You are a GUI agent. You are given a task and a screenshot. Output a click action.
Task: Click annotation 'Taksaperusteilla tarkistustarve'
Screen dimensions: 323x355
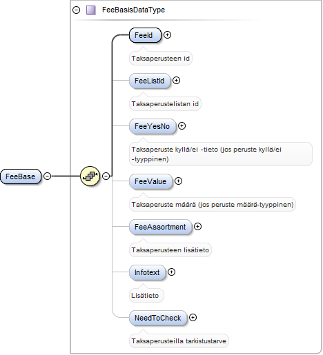coord(179,341)
